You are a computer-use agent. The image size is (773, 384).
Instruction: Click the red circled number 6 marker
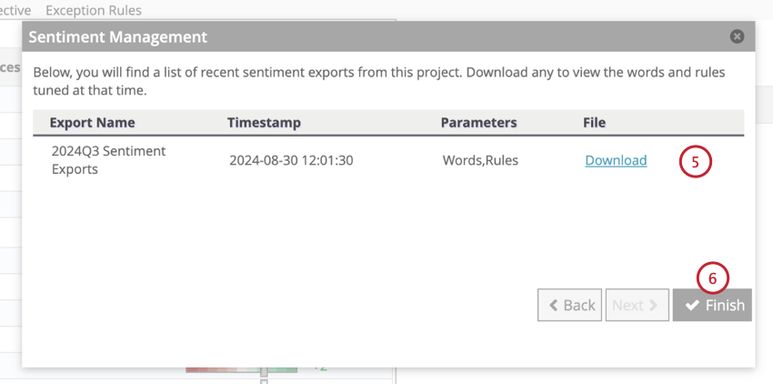712,278
